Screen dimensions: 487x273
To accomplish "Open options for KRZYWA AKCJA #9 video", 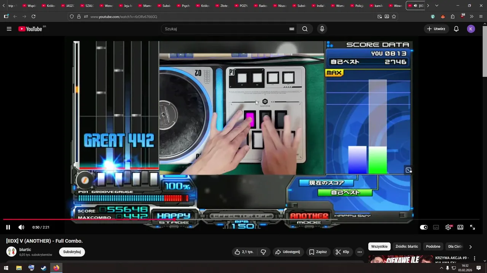I will click(474, 258).
